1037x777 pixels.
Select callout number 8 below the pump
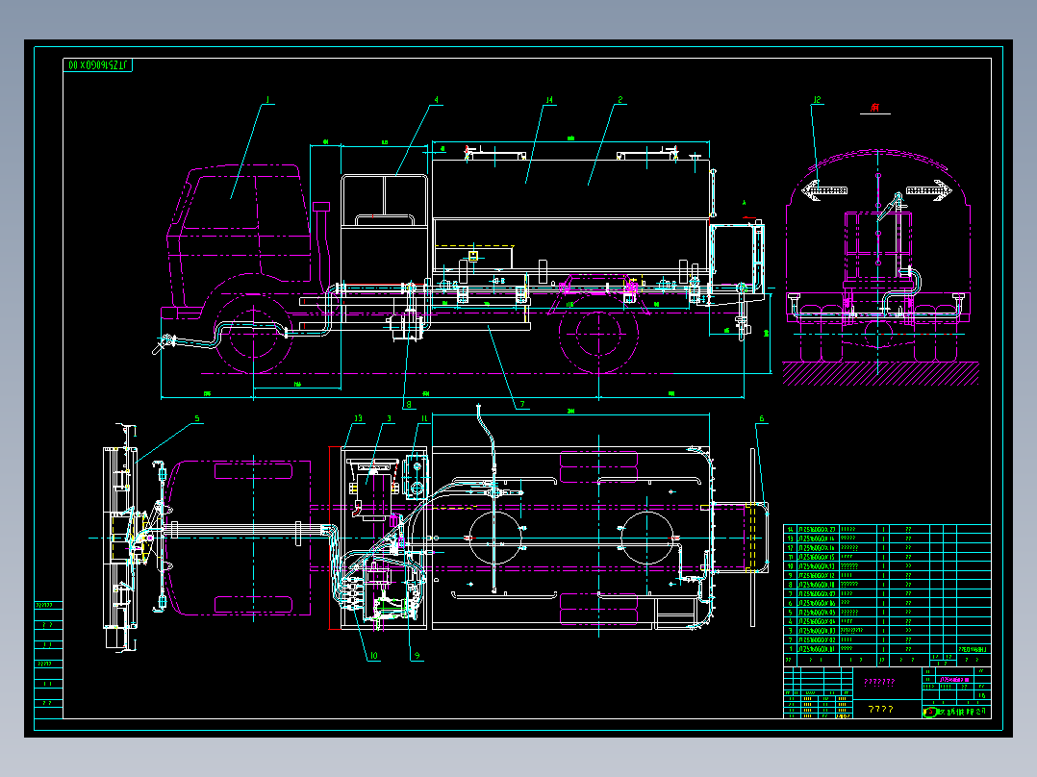pyautogui.click(x=408, y=404)
